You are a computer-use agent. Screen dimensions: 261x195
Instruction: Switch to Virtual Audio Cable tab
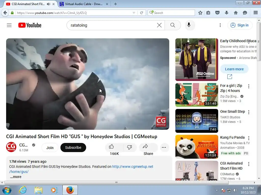click(x=84, y=4)
